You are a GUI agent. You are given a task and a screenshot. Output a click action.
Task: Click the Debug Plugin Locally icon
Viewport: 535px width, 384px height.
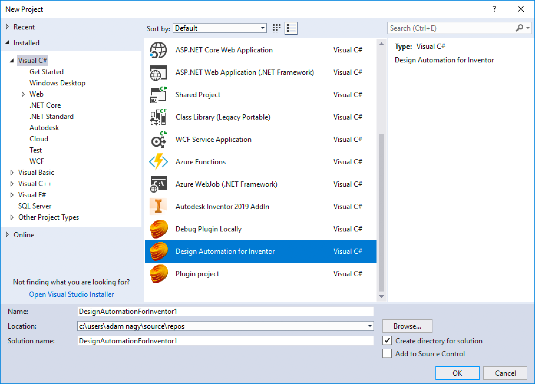coord(158,229)
